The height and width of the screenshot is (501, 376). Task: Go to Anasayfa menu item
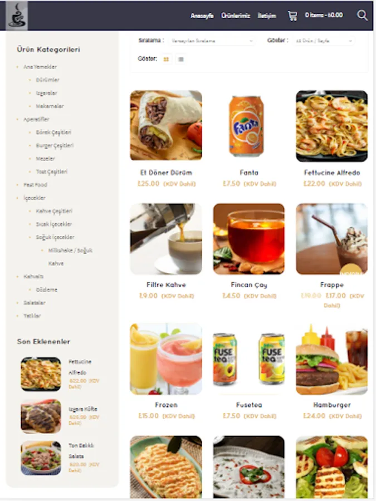coord(202,16)
